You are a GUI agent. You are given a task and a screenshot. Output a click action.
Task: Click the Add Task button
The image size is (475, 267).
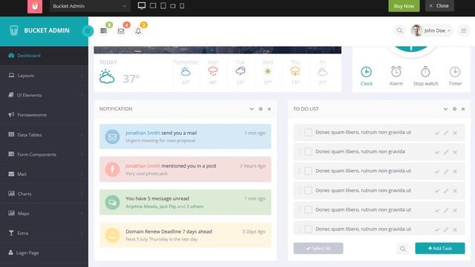pyautogui.click(x=440, y=248)
